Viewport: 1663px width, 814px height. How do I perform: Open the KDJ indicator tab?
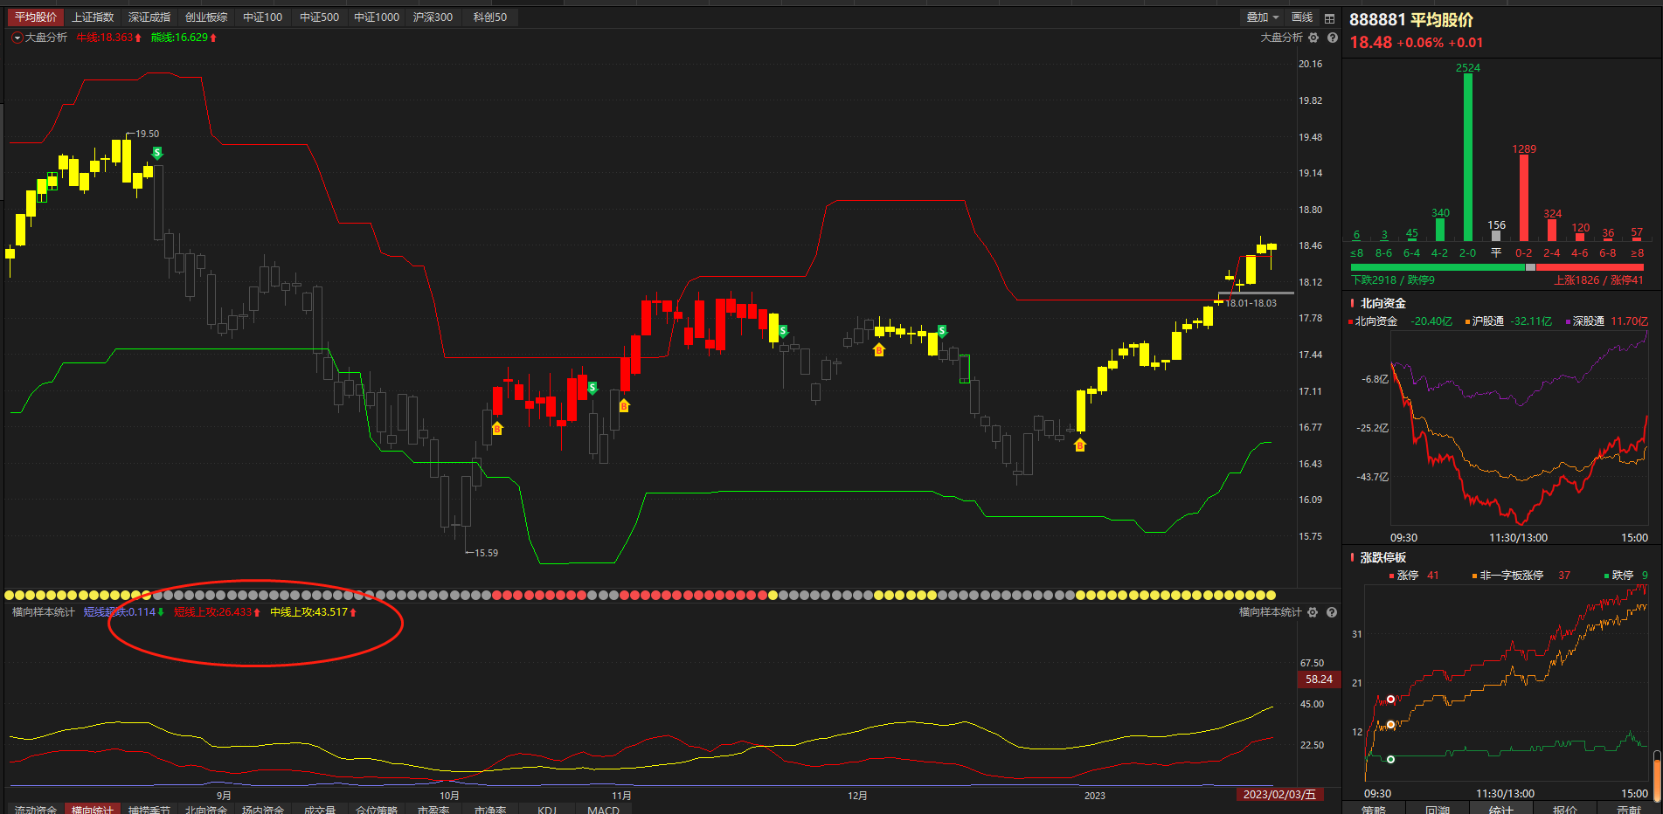coord(547,809)
